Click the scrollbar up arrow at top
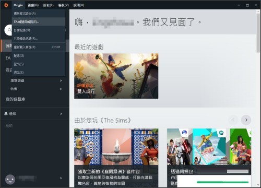This screenshot has width=261, height=188. pos(258,11)
